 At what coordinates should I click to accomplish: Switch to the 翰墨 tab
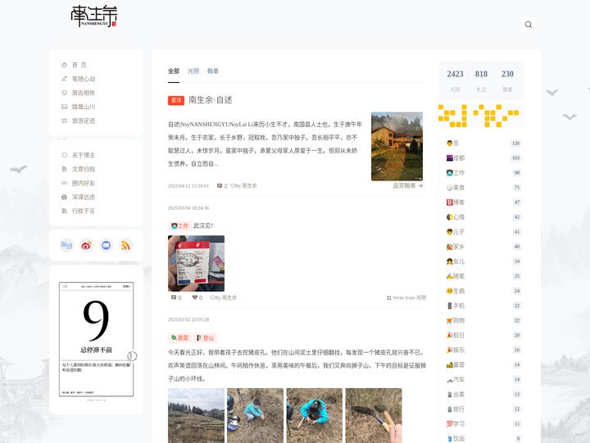pos(213,71)
